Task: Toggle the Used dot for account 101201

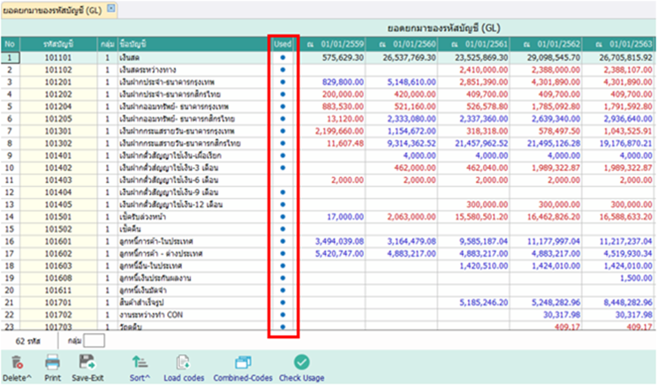Action: point(283,82)
